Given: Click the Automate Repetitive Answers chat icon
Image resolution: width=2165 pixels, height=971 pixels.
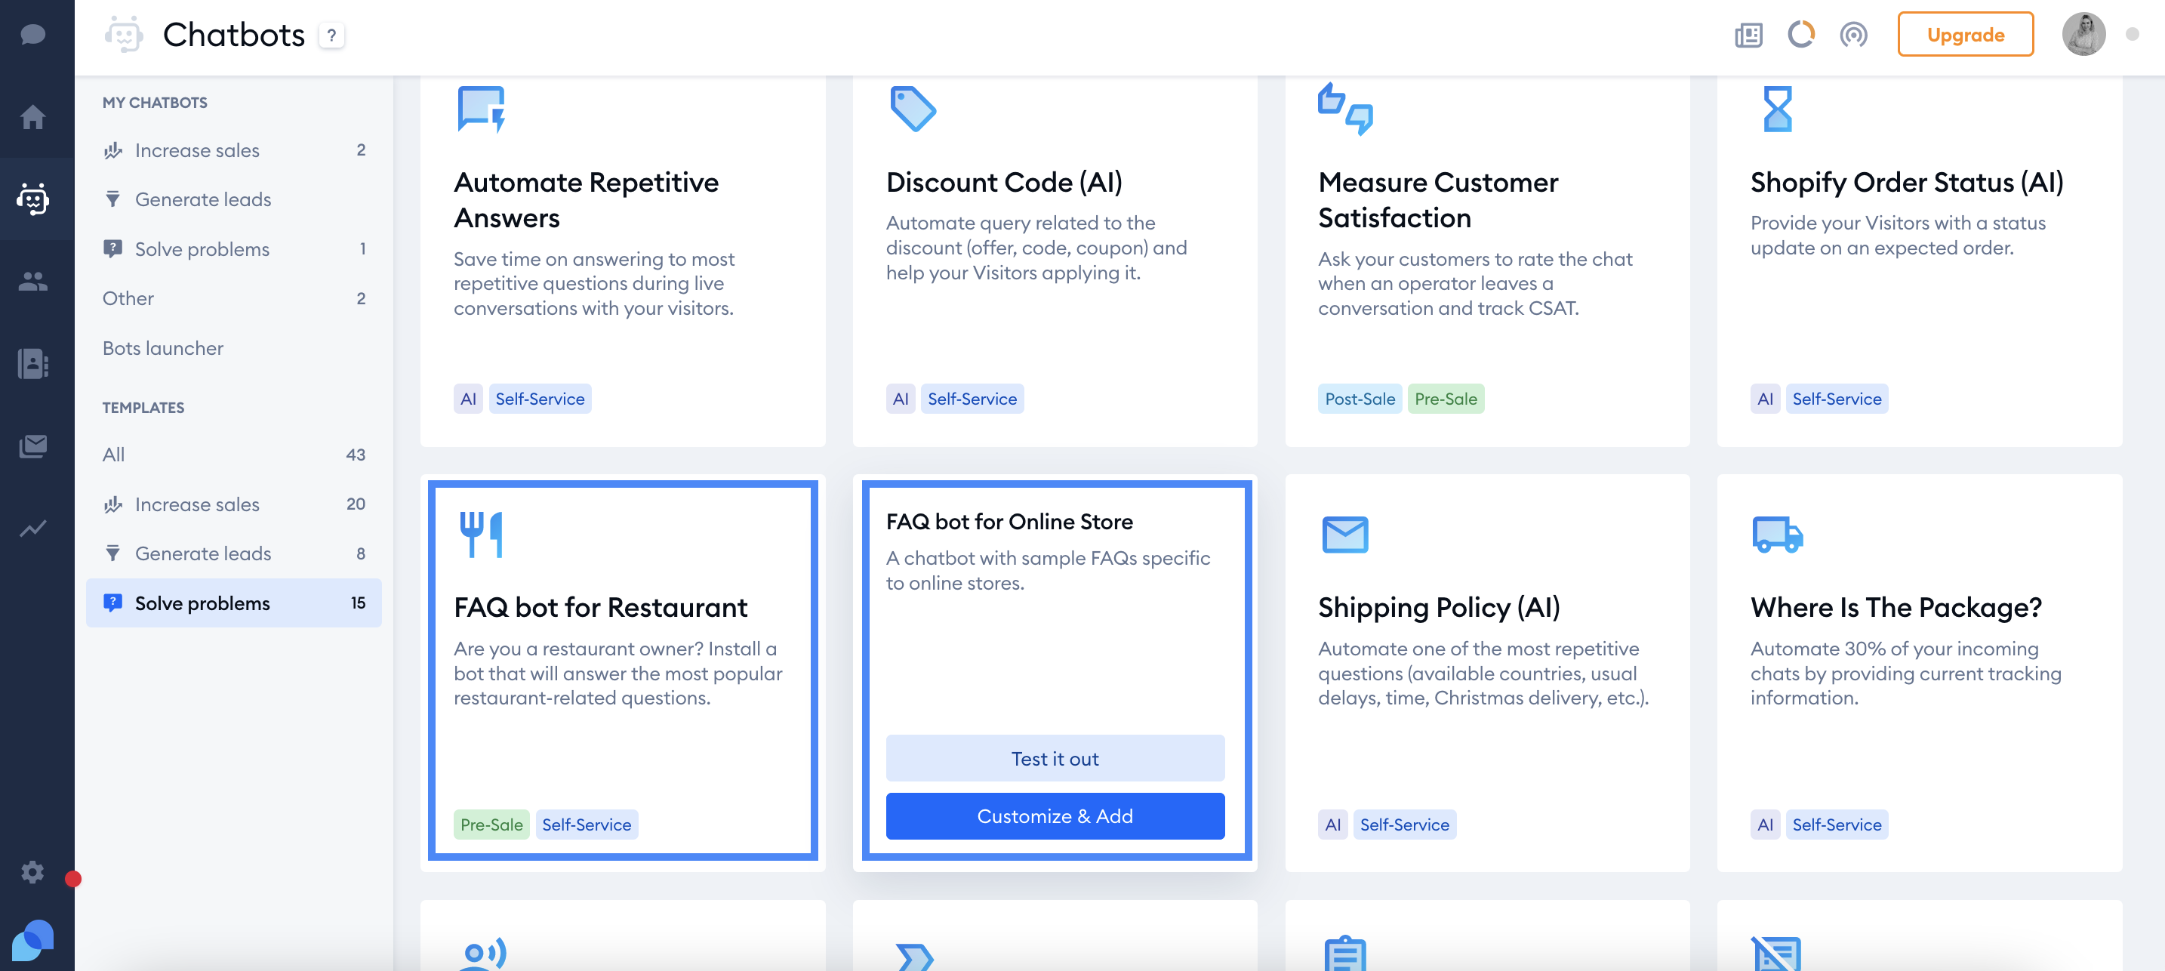Looking at the screenshot, I should coord(481,109).
